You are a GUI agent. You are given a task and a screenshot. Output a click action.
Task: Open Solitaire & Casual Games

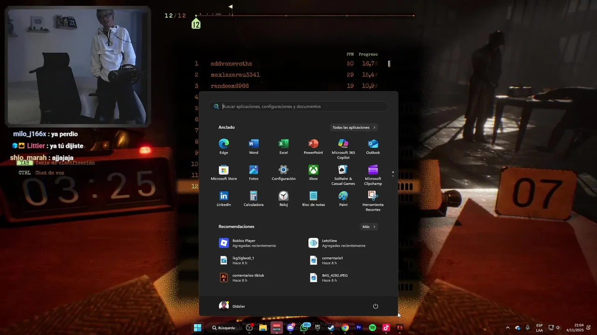click(343, 175)
